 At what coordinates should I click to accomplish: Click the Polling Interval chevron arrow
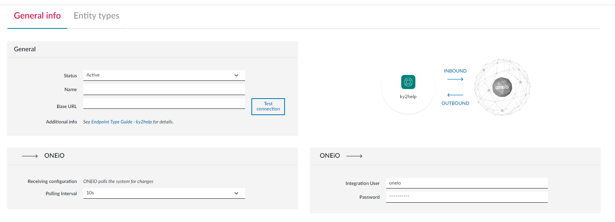[x=236, y=193]
